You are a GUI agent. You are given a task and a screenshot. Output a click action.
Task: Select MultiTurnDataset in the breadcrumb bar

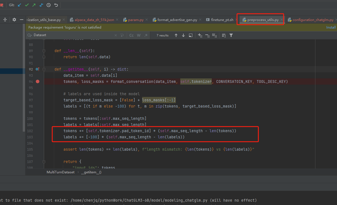tap(60, 172)
